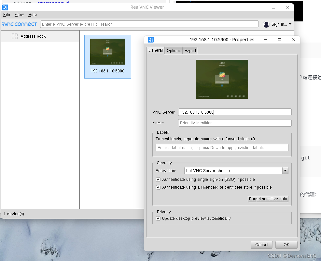Click the Cancel button
The height and width of the screenshot is (261, 321).
coord(262,245)
